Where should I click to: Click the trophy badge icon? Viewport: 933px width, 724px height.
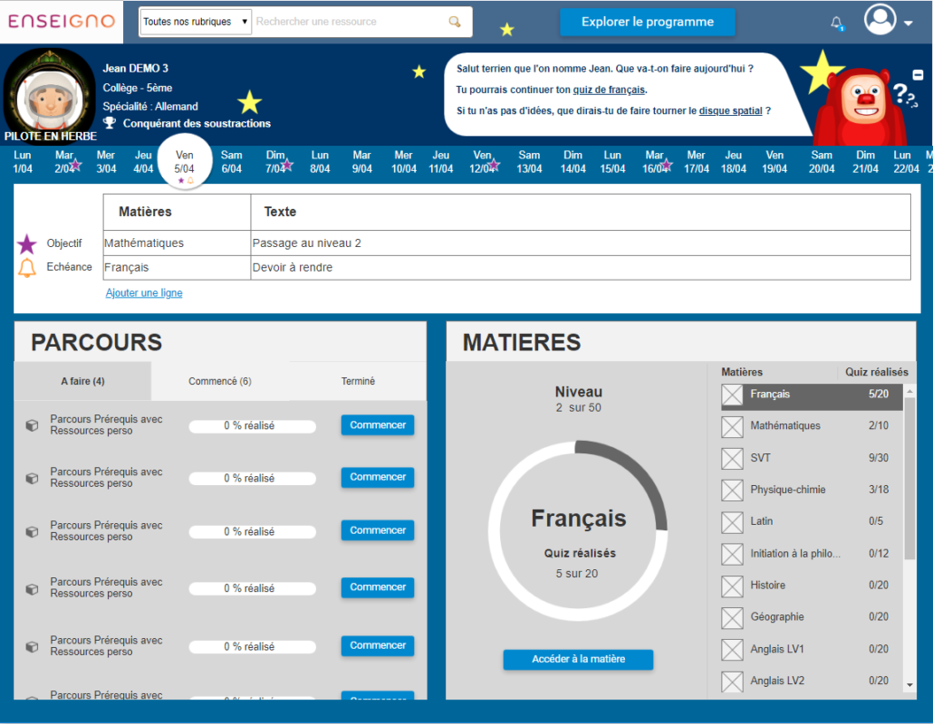tap(110, 123)
